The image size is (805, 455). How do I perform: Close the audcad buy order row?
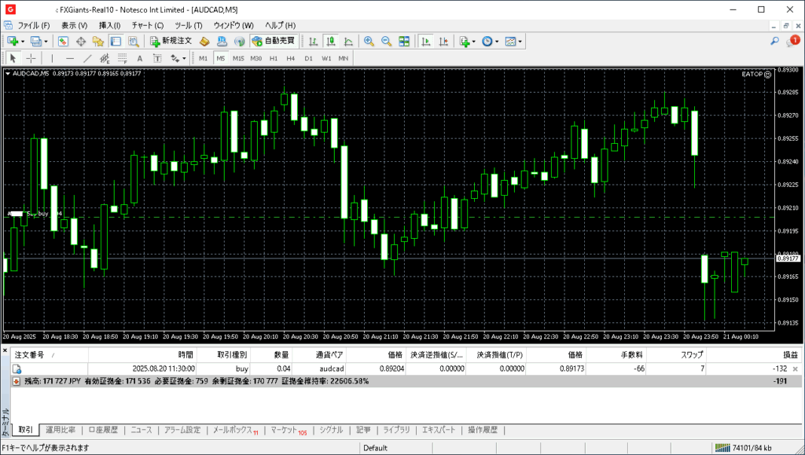[x=795, y=369]
